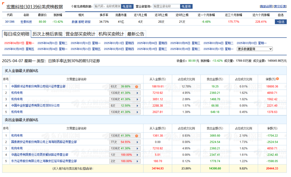Viewport: 291px width, 177px height.
Task: Add stock via +自选 button
Action: click(280, 22)
